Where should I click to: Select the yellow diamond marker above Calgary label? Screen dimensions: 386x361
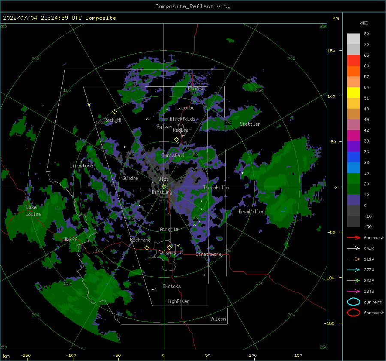pos(169,247)
